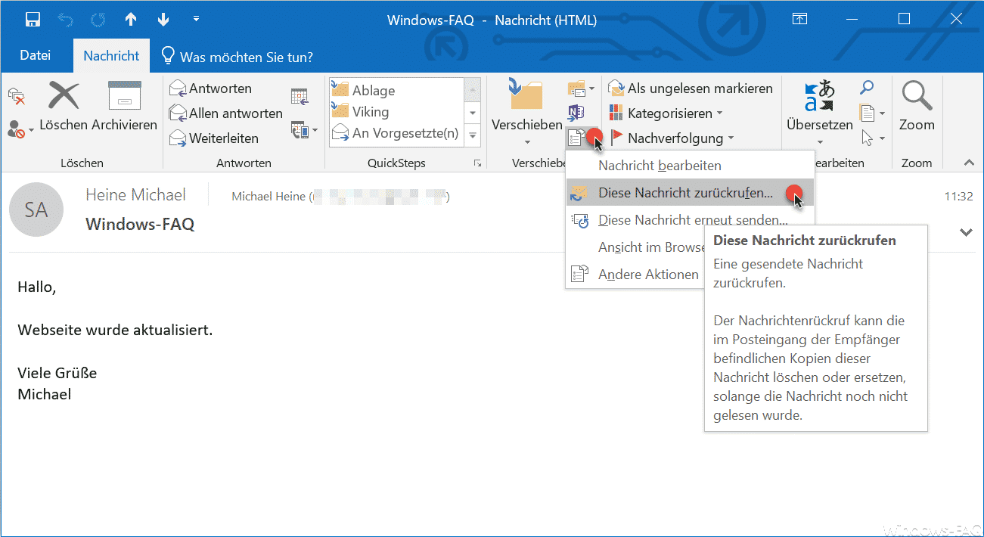Click the recipient Michael Heine
The height and width of the screenshot is (537, 984).
[340, 197]
